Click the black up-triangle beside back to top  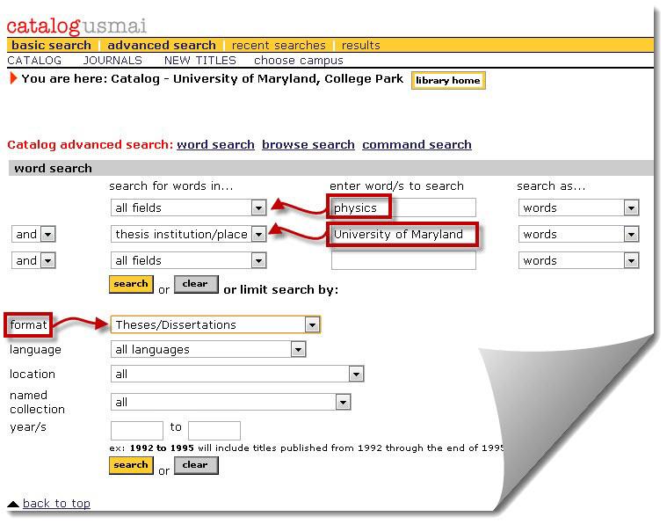click(13, 504)
